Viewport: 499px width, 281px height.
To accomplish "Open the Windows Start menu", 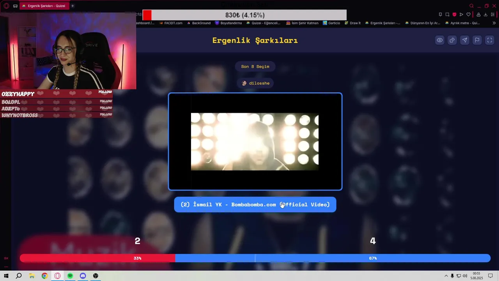I will pos(6,276).
